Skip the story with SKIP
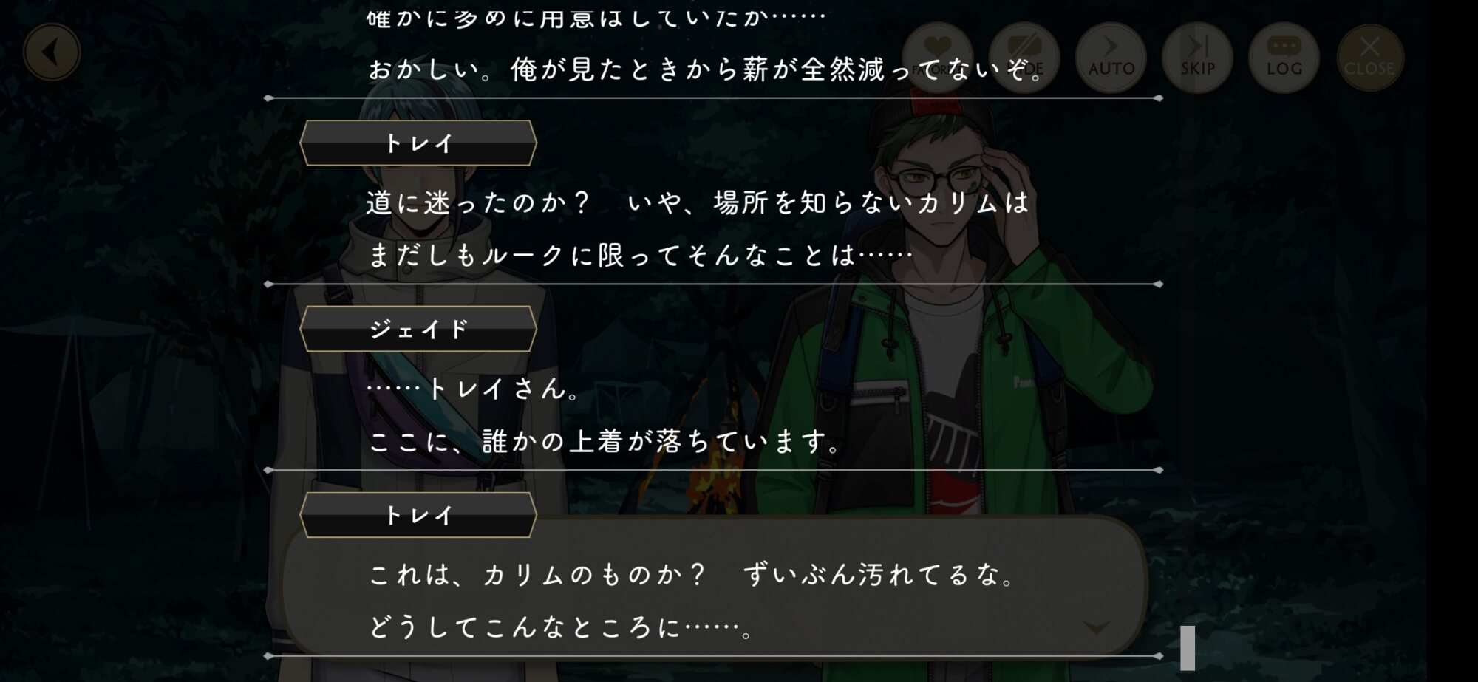 (1197, 57)
